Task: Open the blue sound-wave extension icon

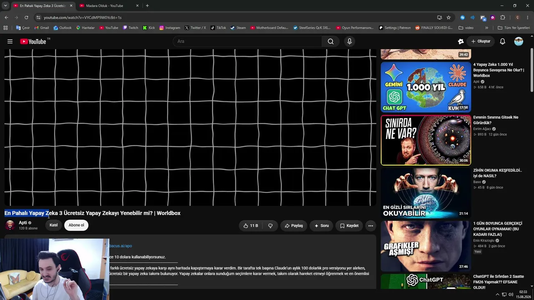Action: (x=472, y=17)
